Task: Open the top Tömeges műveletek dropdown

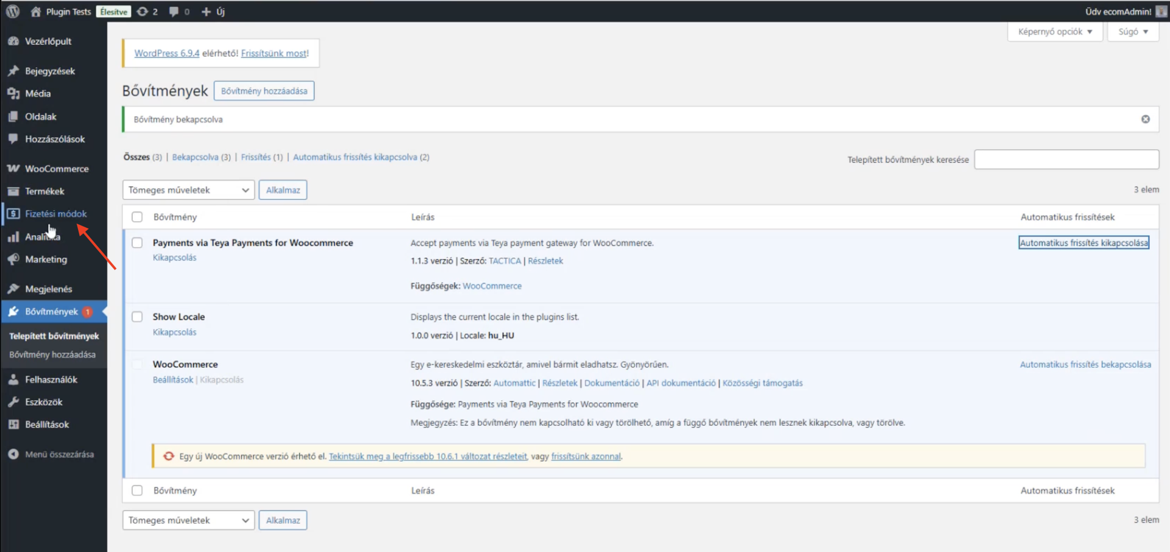Action: (x=188, y=190)
